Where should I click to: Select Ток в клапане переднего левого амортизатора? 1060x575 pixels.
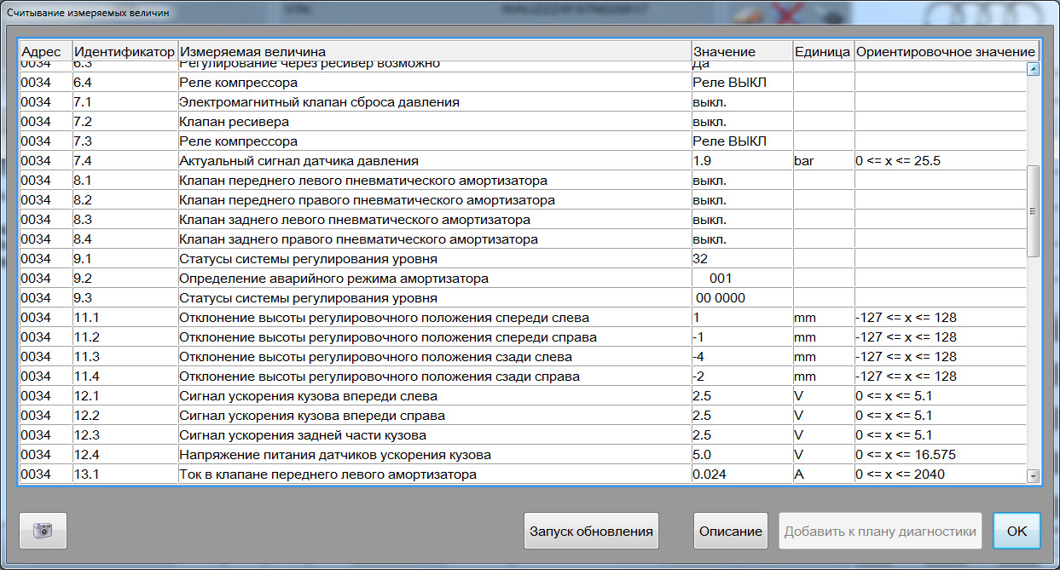pos(523,474)
